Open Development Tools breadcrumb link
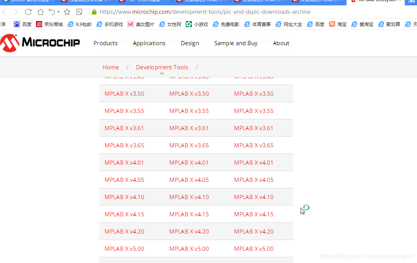The height and width of the screenshot is (263, 417). click(x=162, y=67)
